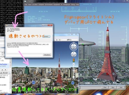The width and height of the screenshot is (129, 95).
Task: Open the FlightGear View menu
Action: (x=30, y=5)
